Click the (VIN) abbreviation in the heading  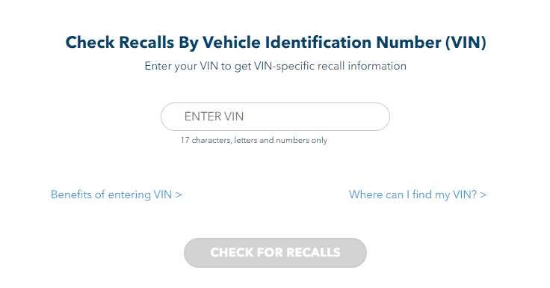[x=466, y=43]
